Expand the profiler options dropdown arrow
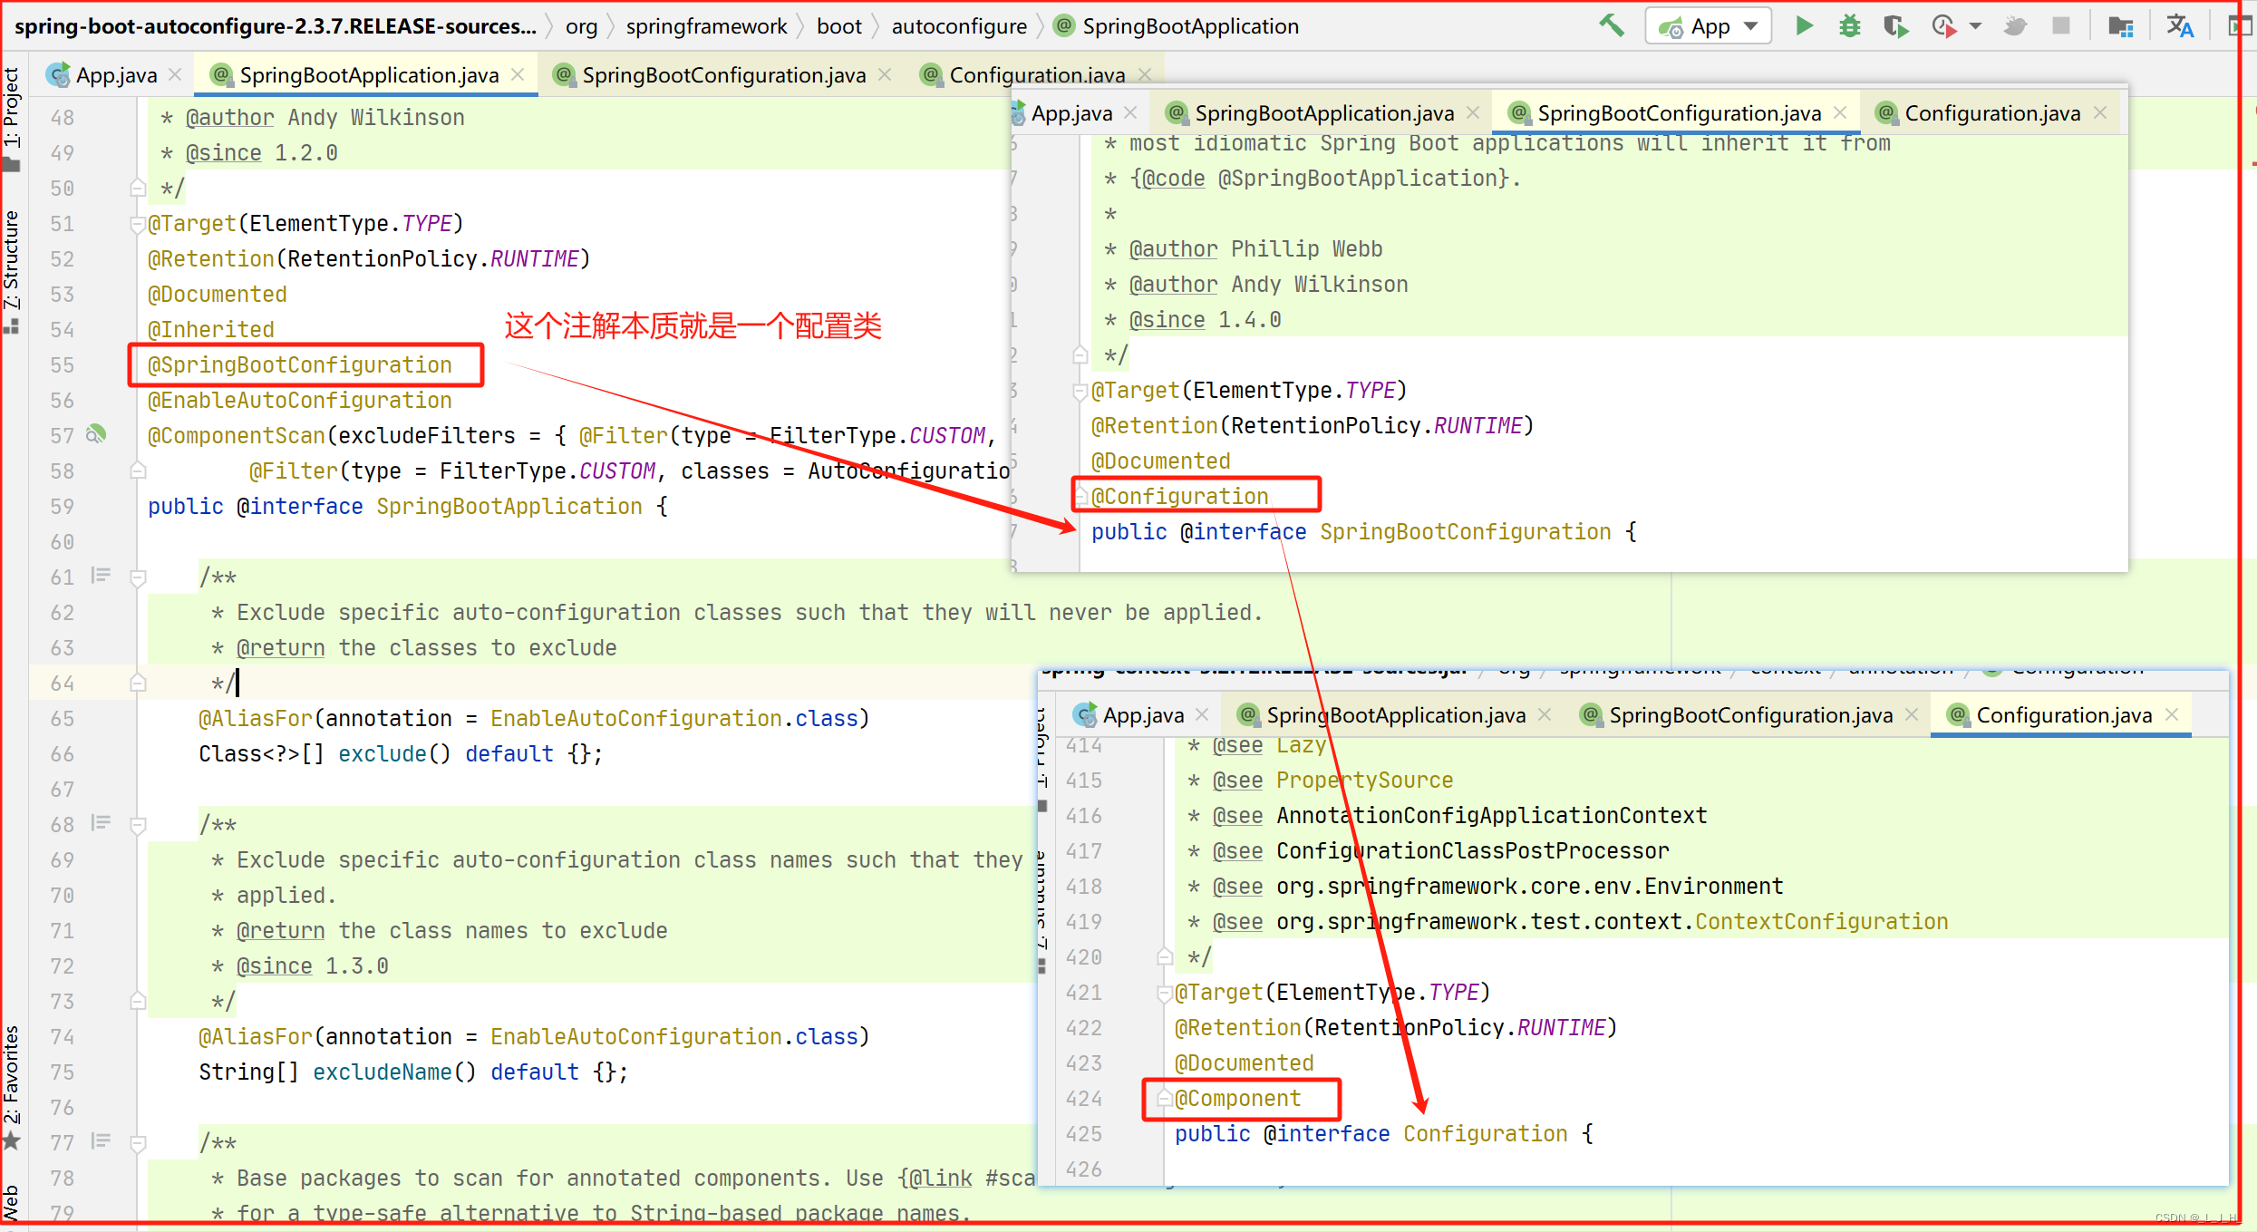Image resolution: width=2257 pixels, height=1232 pixels. tap(1975, 25)
